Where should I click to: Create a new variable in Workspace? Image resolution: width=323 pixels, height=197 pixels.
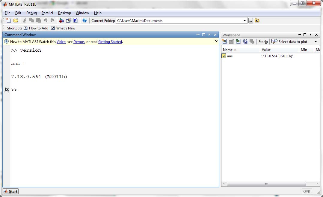(x=224, y=41)
